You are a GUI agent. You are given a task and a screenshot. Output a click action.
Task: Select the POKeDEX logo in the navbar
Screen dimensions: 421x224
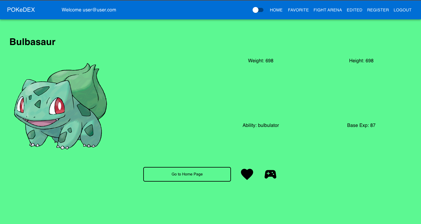point(20,10)
